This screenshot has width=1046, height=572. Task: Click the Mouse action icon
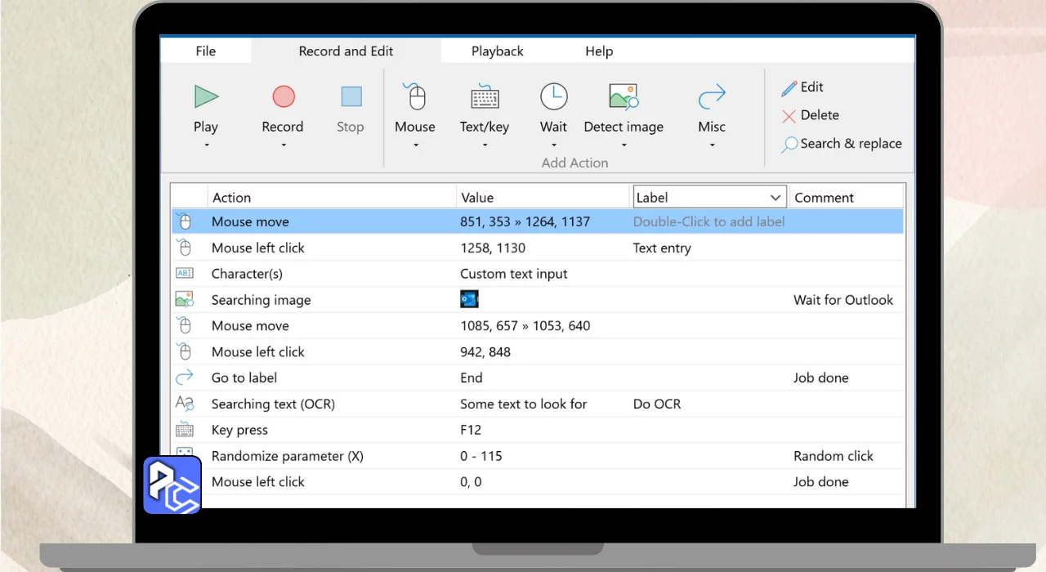point(415,97)
